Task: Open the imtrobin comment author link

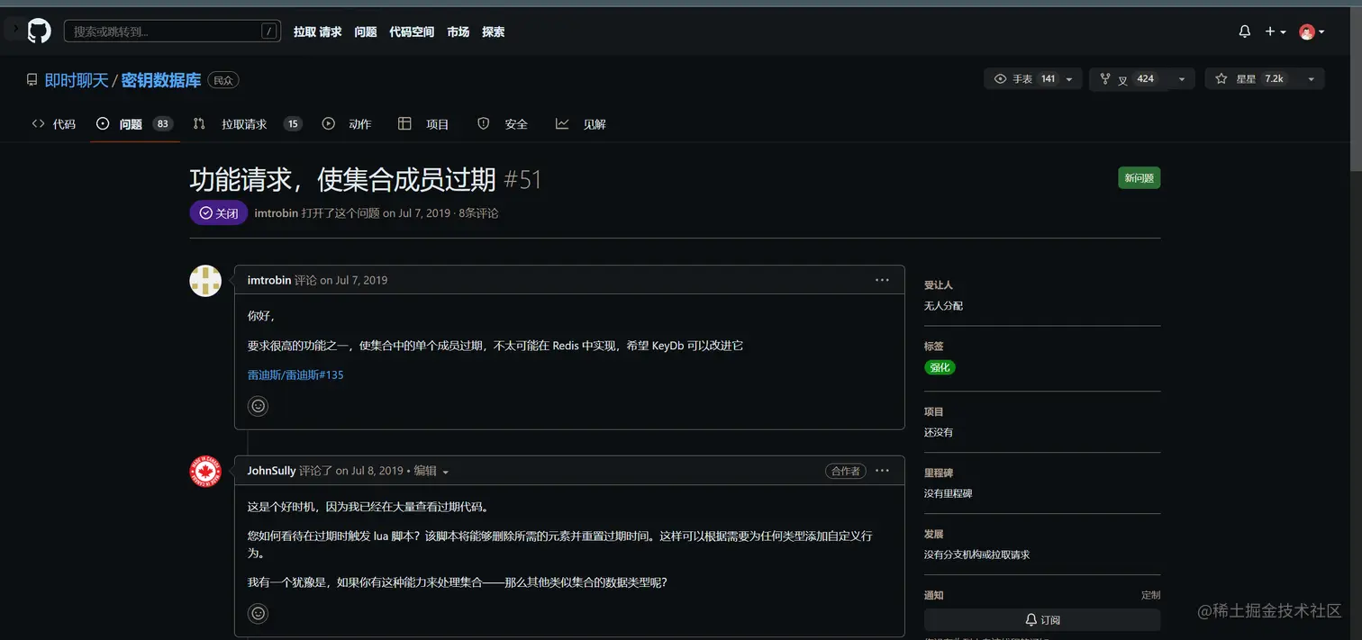Action: point(269,280)
